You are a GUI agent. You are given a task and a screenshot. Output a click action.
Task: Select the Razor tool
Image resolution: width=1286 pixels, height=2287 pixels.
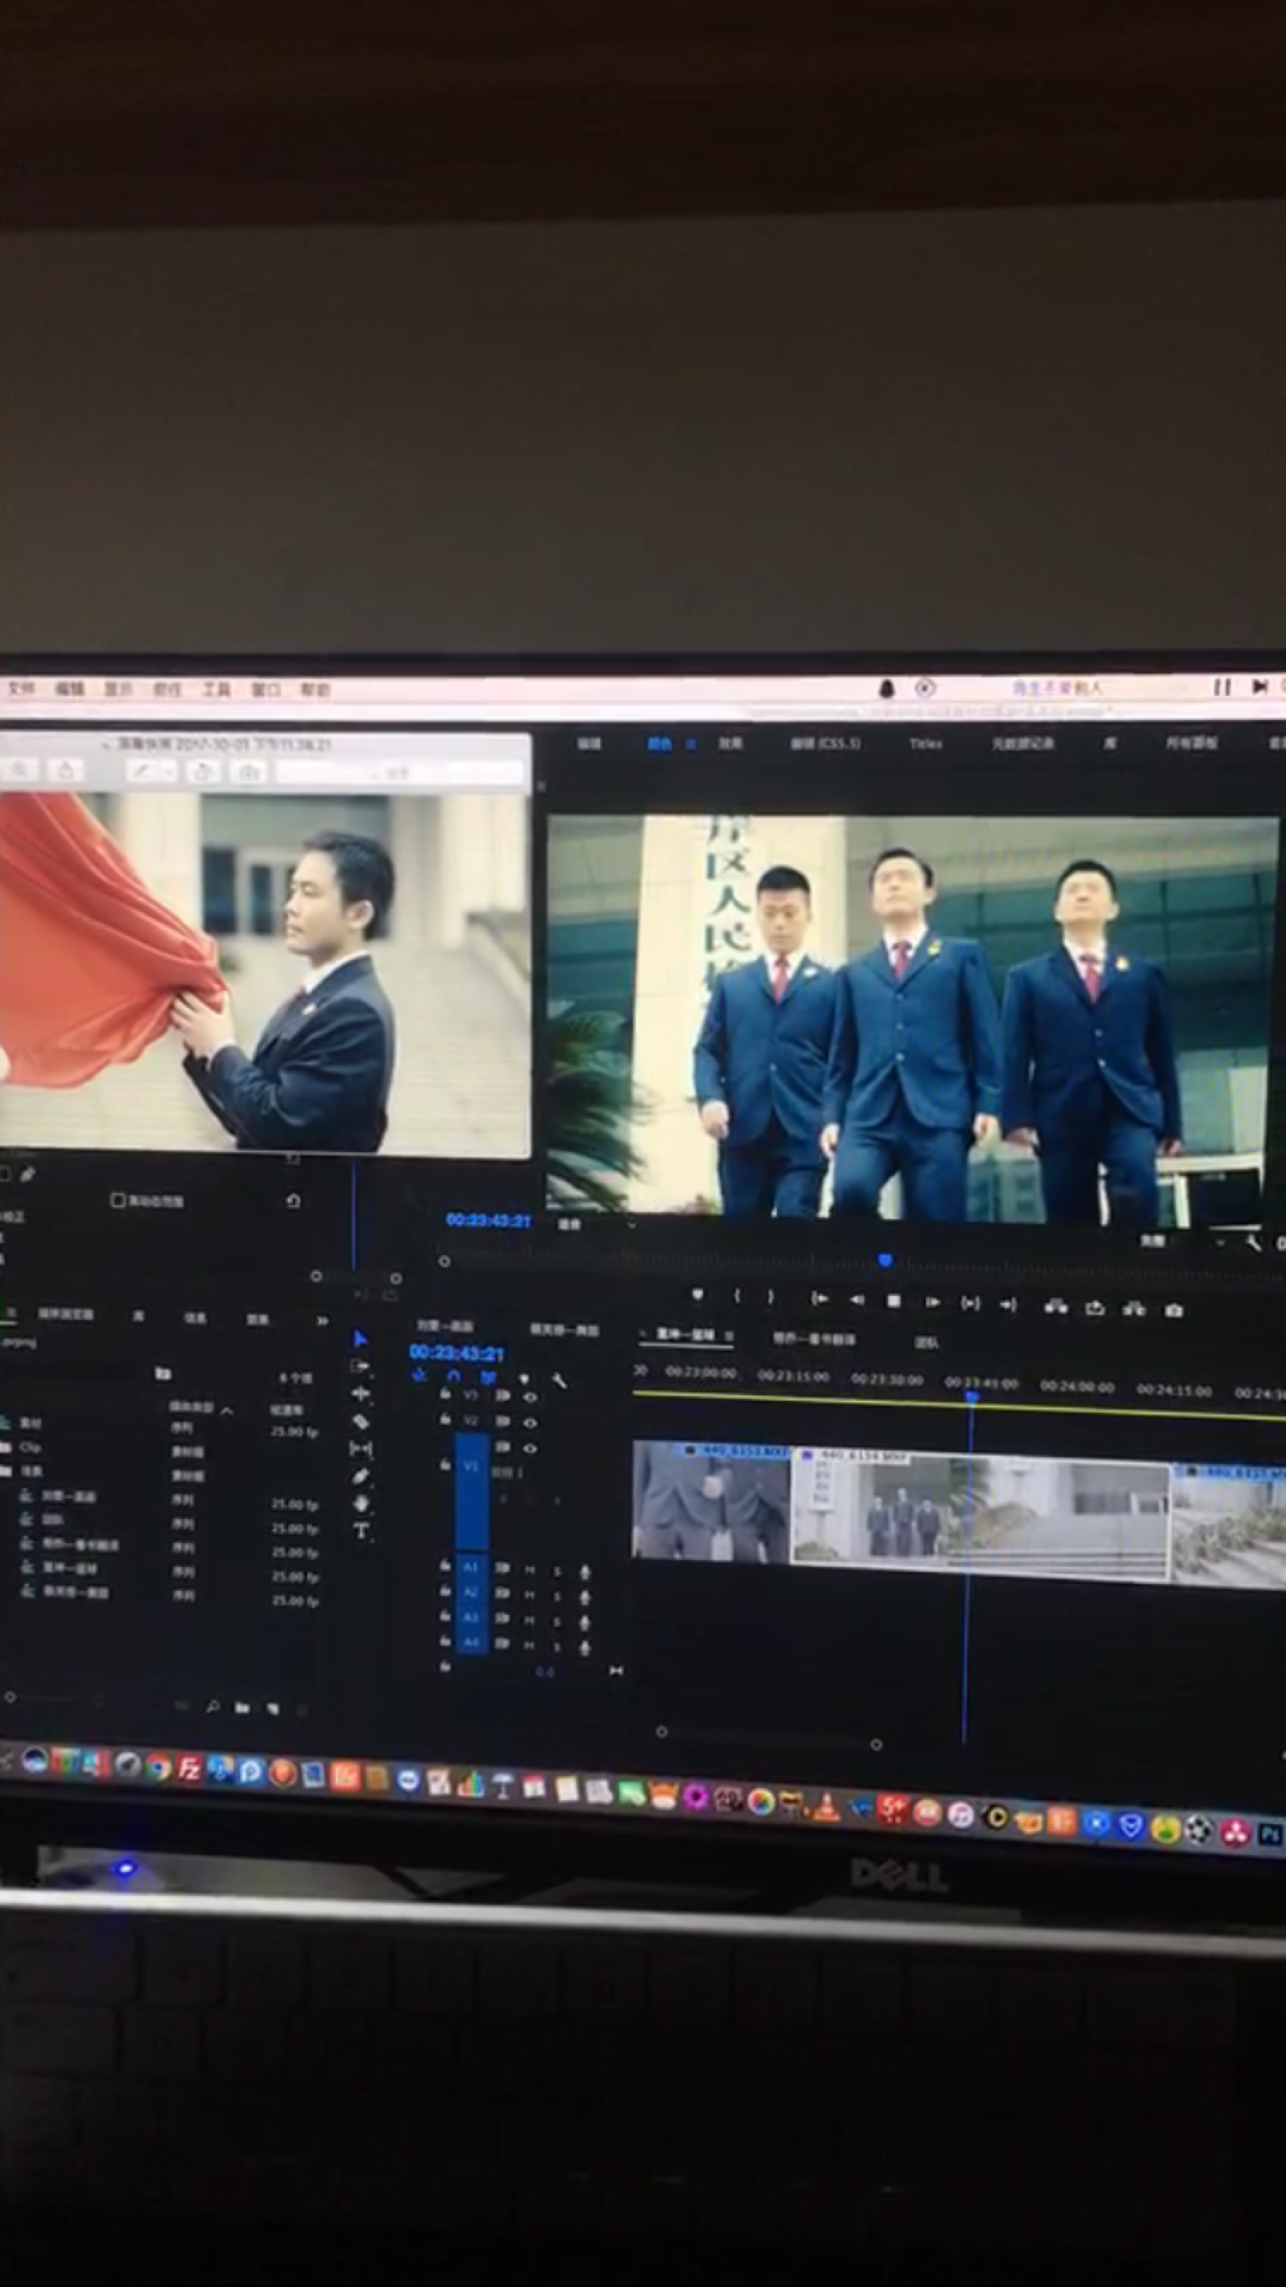tap(361, 1421)
